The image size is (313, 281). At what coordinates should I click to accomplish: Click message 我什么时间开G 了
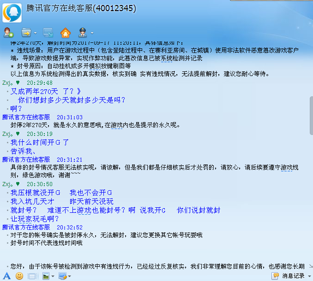40,142
